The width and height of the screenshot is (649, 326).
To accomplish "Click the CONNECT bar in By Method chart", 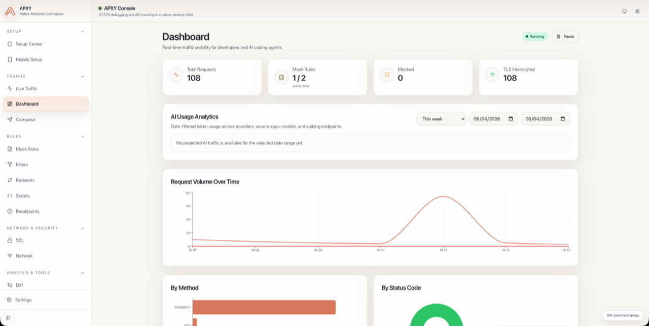I will (x=264, y=307).
